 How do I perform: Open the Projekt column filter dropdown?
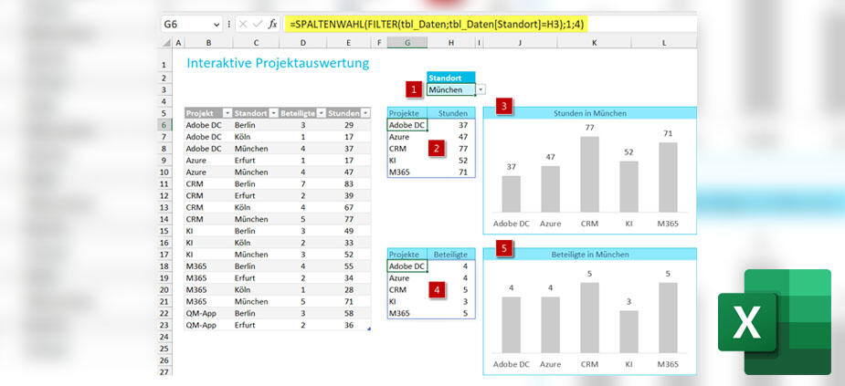click(227, 112)
